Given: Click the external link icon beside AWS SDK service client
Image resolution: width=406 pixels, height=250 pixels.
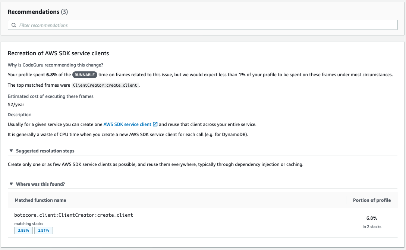Looking at the screenshot, I should pyautogui.click(x=154, y=124).
